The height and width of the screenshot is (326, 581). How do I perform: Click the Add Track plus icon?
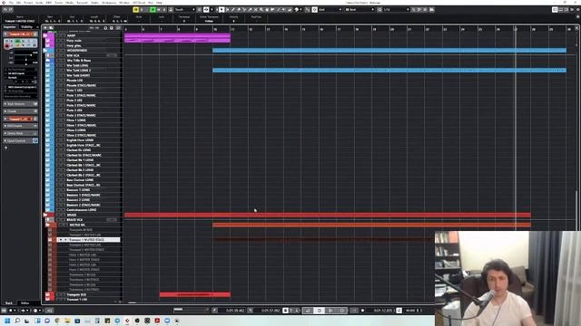click(45, 28)
